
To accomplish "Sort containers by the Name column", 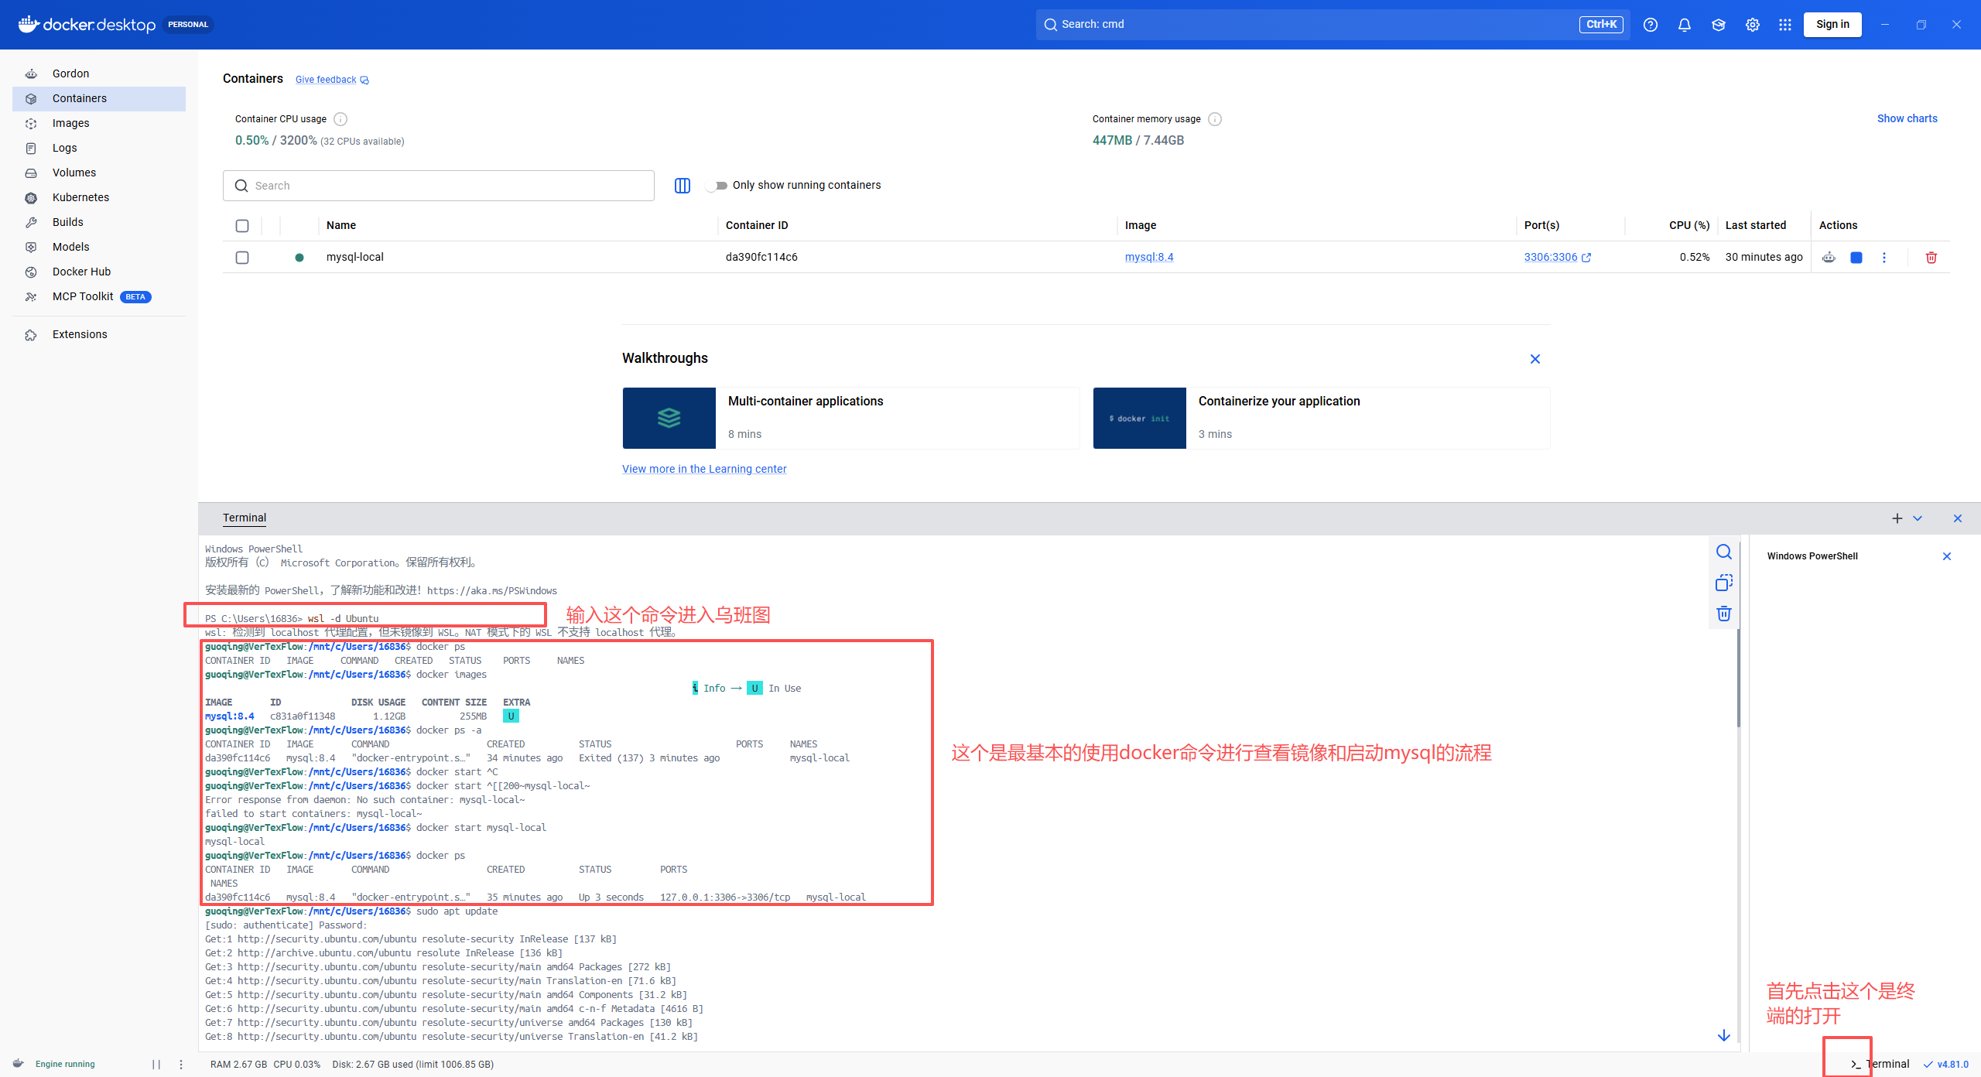I will point(341,225).
